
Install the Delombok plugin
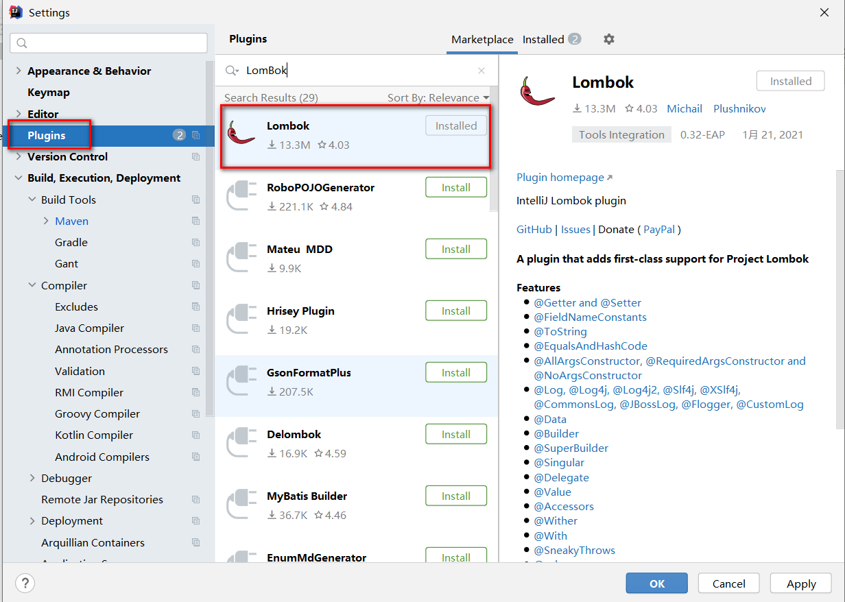click(456, 434)
